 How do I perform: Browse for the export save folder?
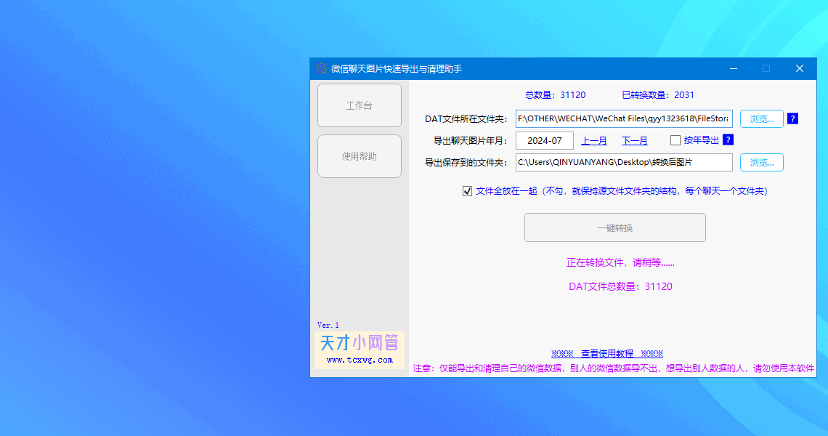point(761,162)
